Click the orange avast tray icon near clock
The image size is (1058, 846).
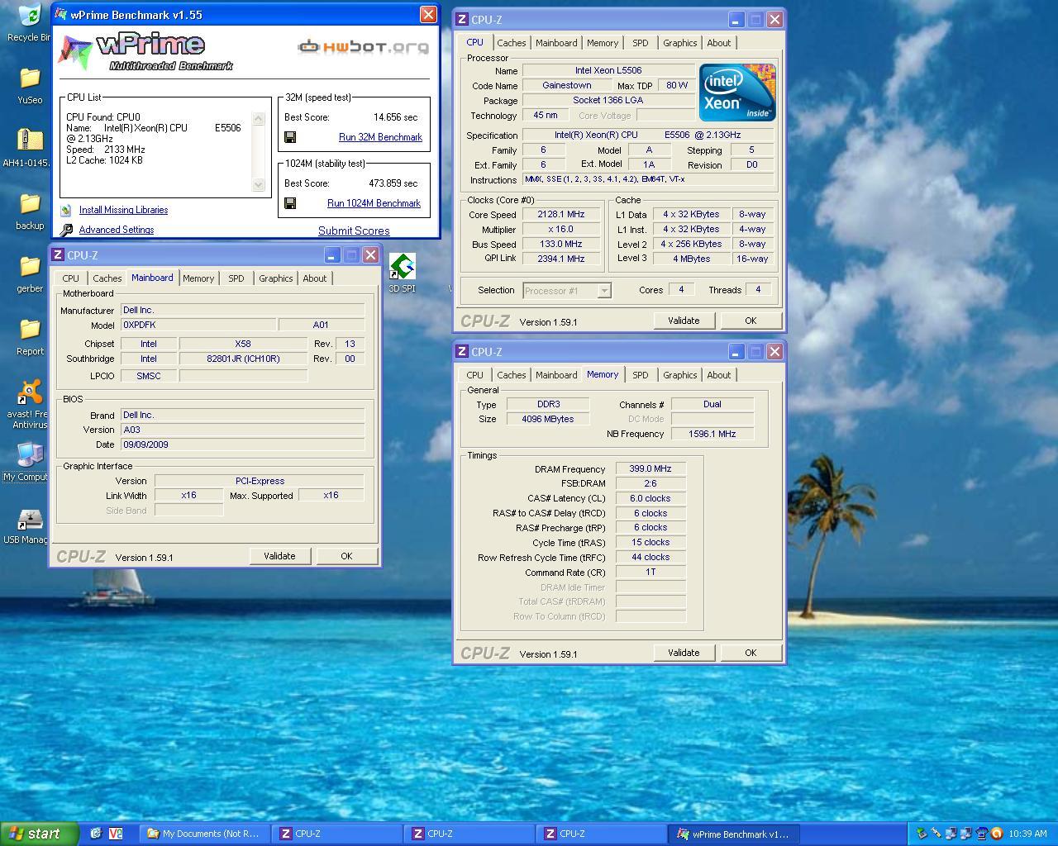pos(997,834)
